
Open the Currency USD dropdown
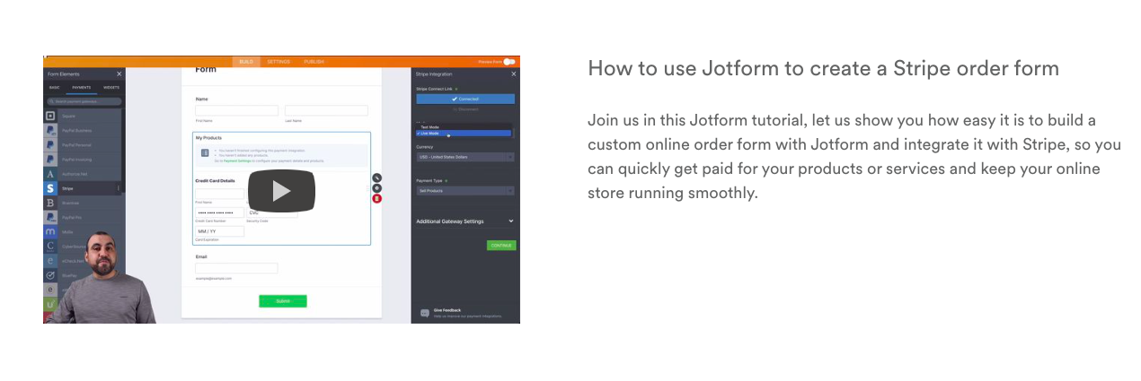[x=465, y=157]
